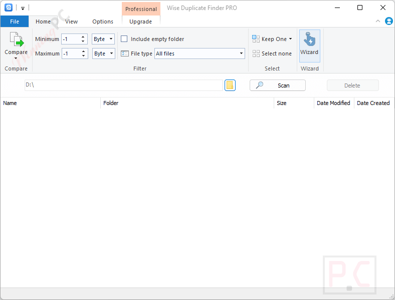Viewport: 395px width, 300px height.
Task: Expand the Compare dropdown arrow
Action: (16, 58)
